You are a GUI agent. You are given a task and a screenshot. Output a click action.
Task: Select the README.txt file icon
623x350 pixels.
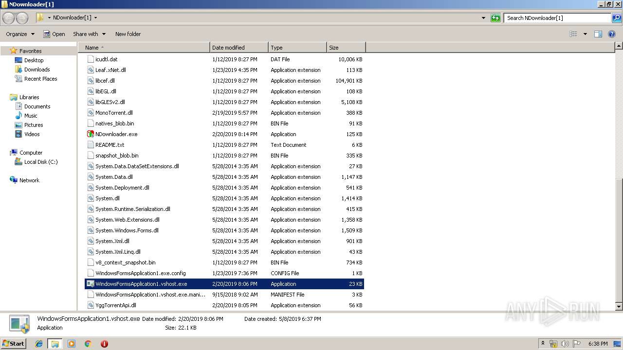click(91, 145)
